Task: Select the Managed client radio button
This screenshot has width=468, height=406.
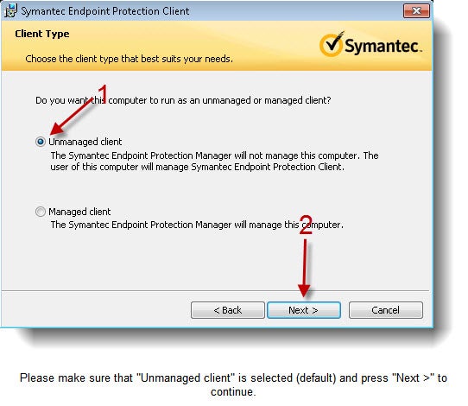Action: 41,212
